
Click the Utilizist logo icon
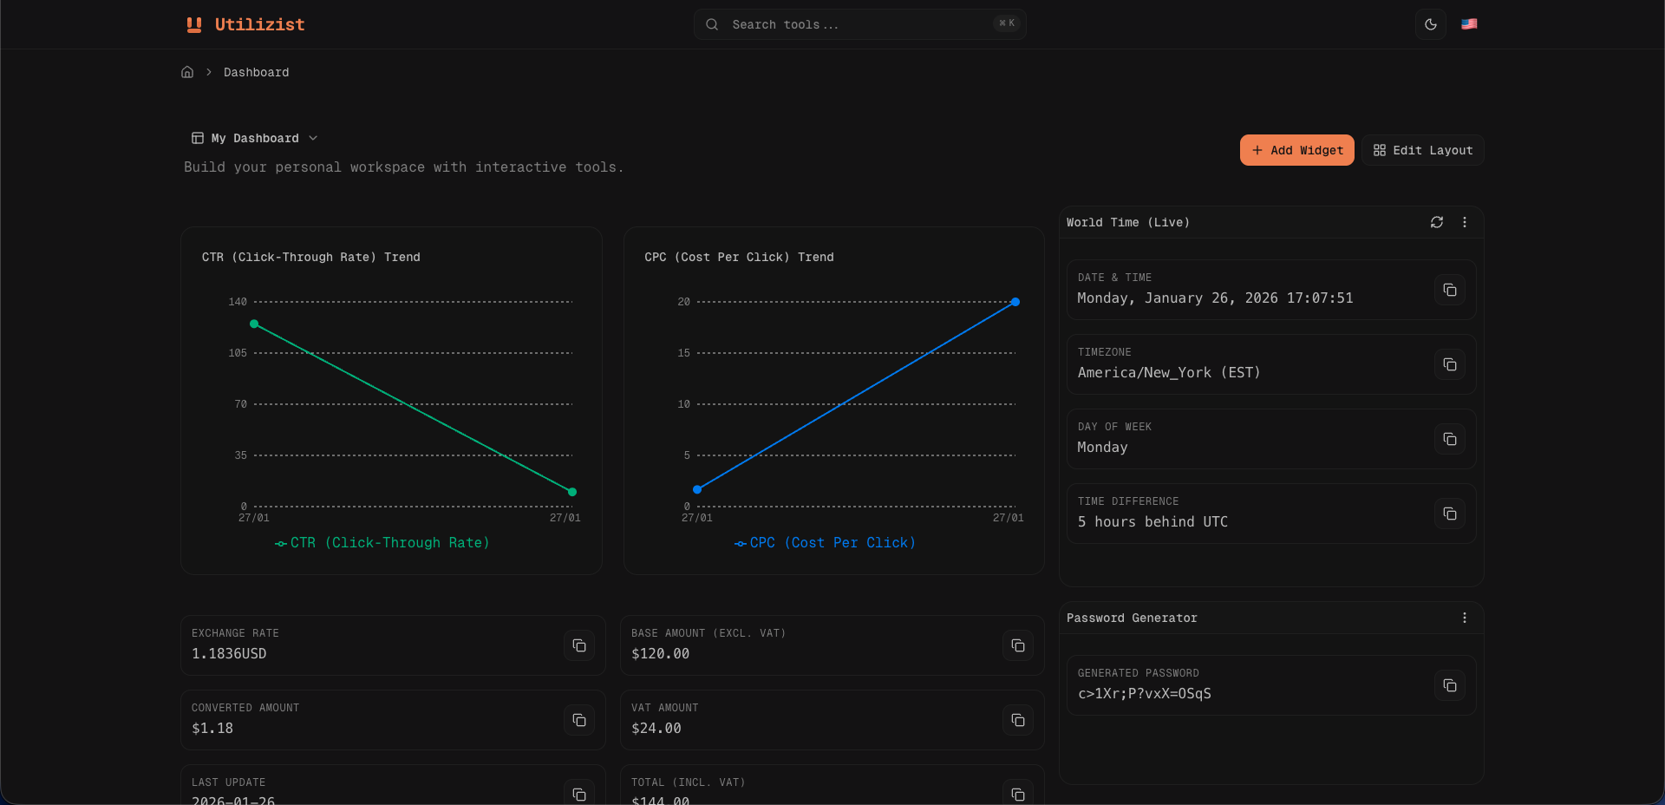[193, 24]
